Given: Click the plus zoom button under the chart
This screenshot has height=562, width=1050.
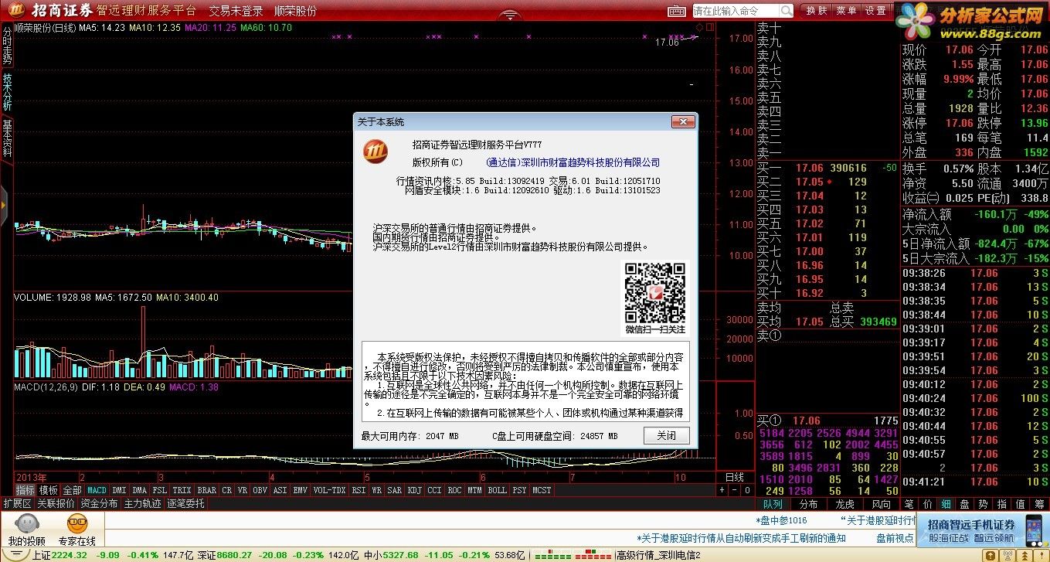Looking at the screenshot, I should tap(722, 490).
